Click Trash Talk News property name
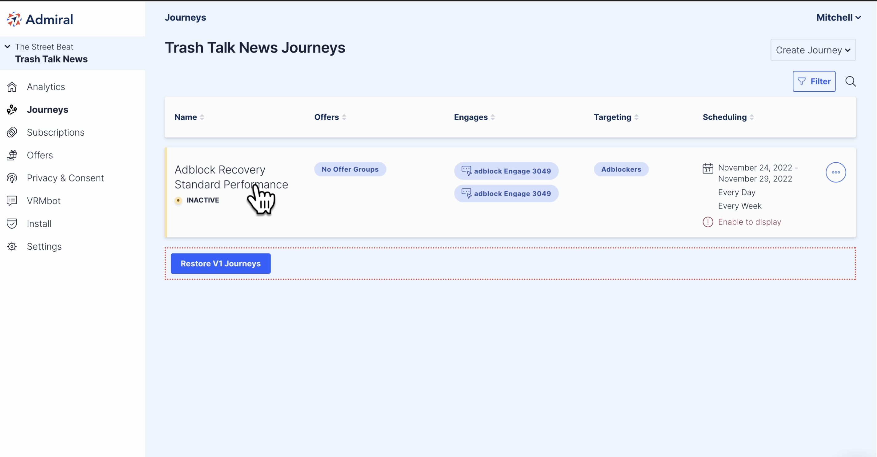The image size is (877, 457). 51,59
